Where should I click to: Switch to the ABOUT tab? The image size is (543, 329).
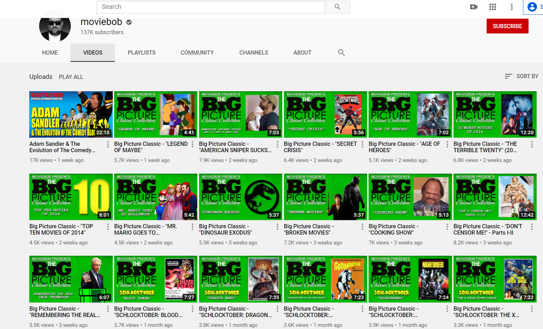click(302, 52)
